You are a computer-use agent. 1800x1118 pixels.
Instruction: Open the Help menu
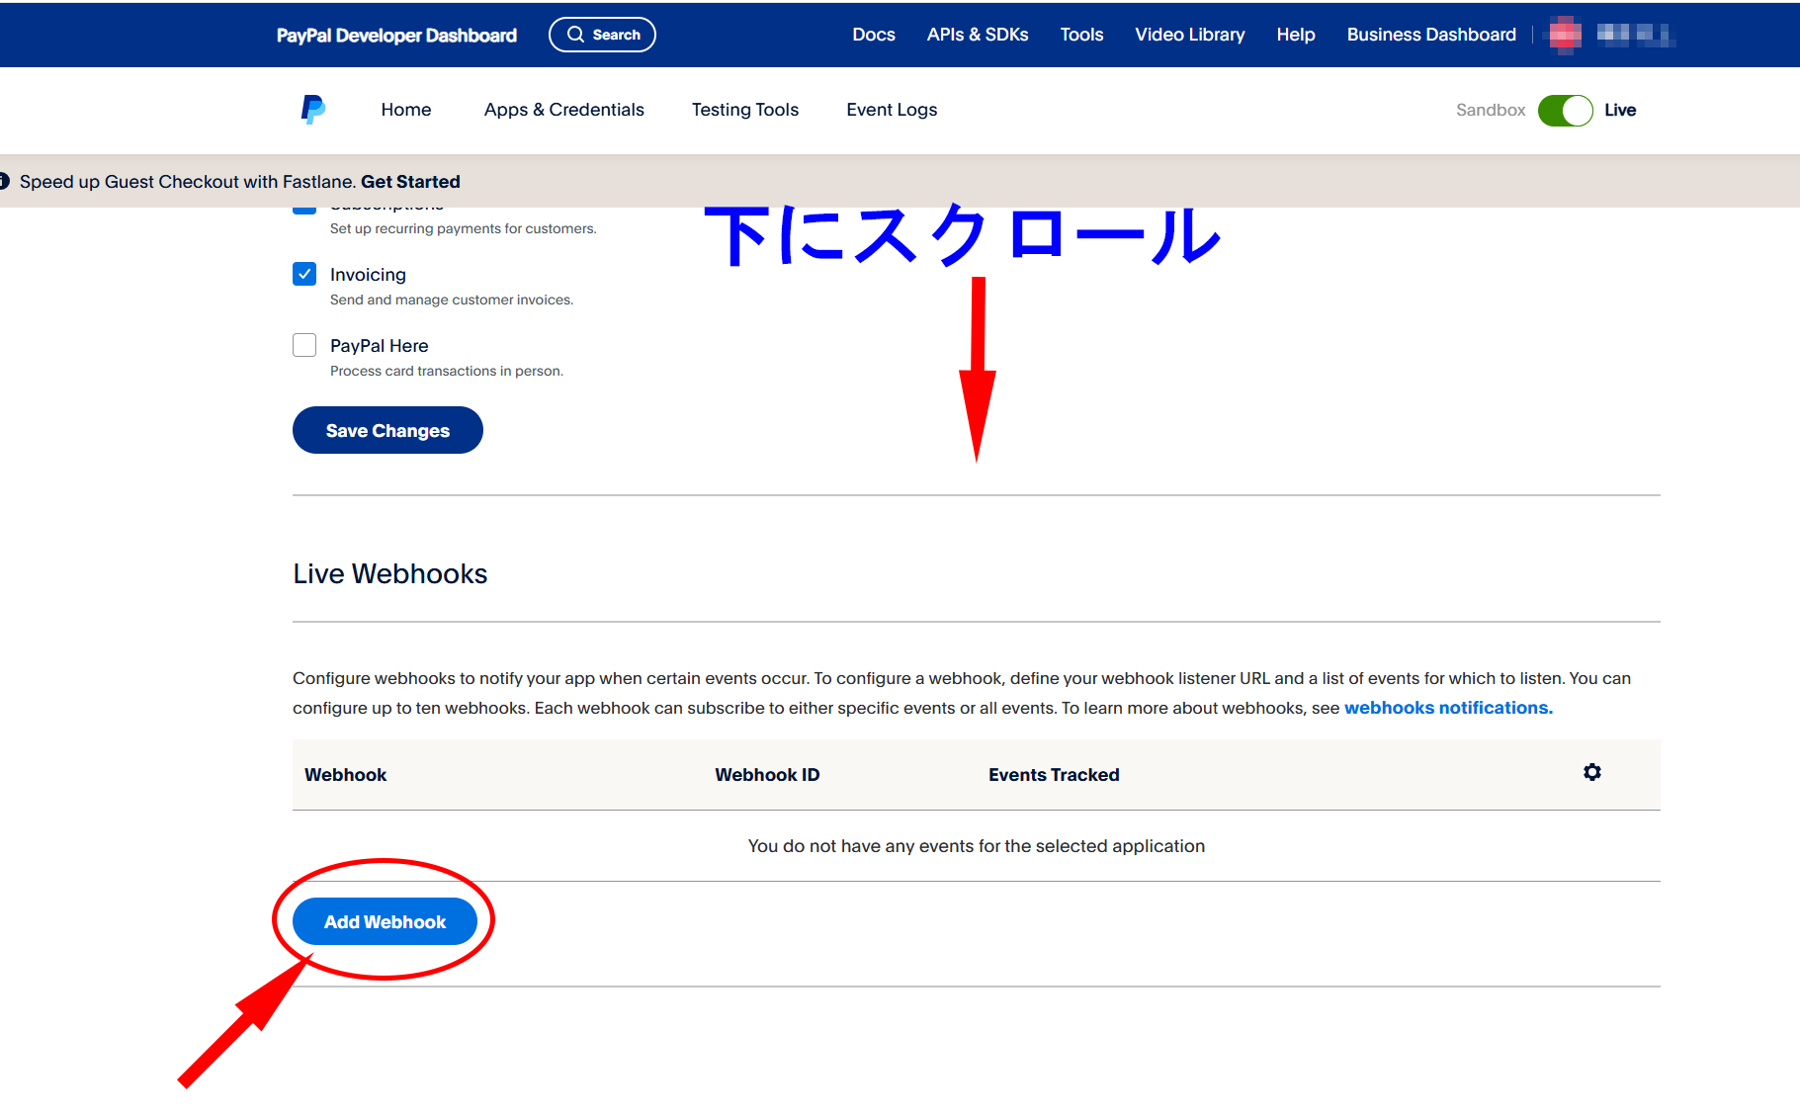[x=1296, y=35]
